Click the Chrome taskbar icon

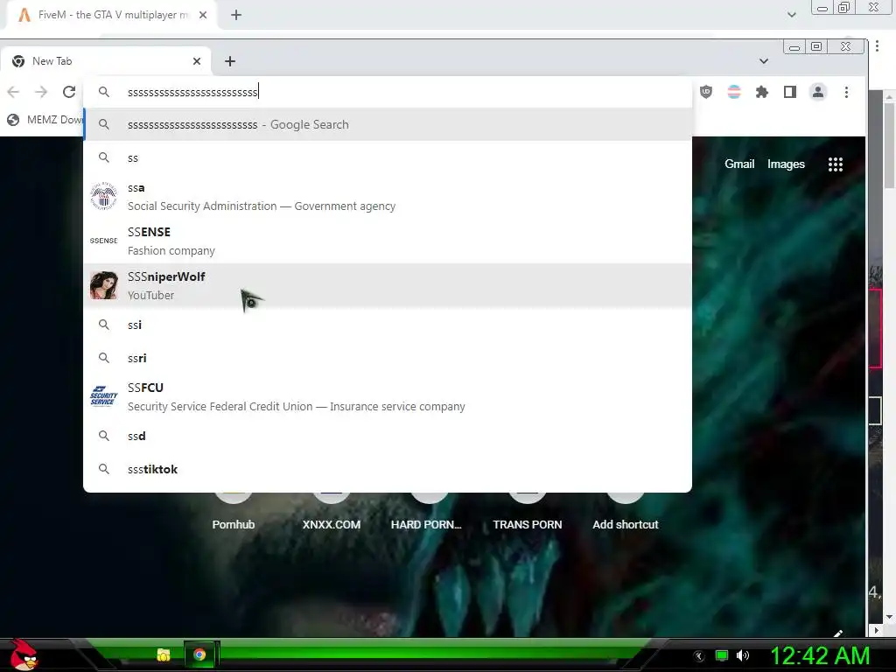tap(199, 654)
